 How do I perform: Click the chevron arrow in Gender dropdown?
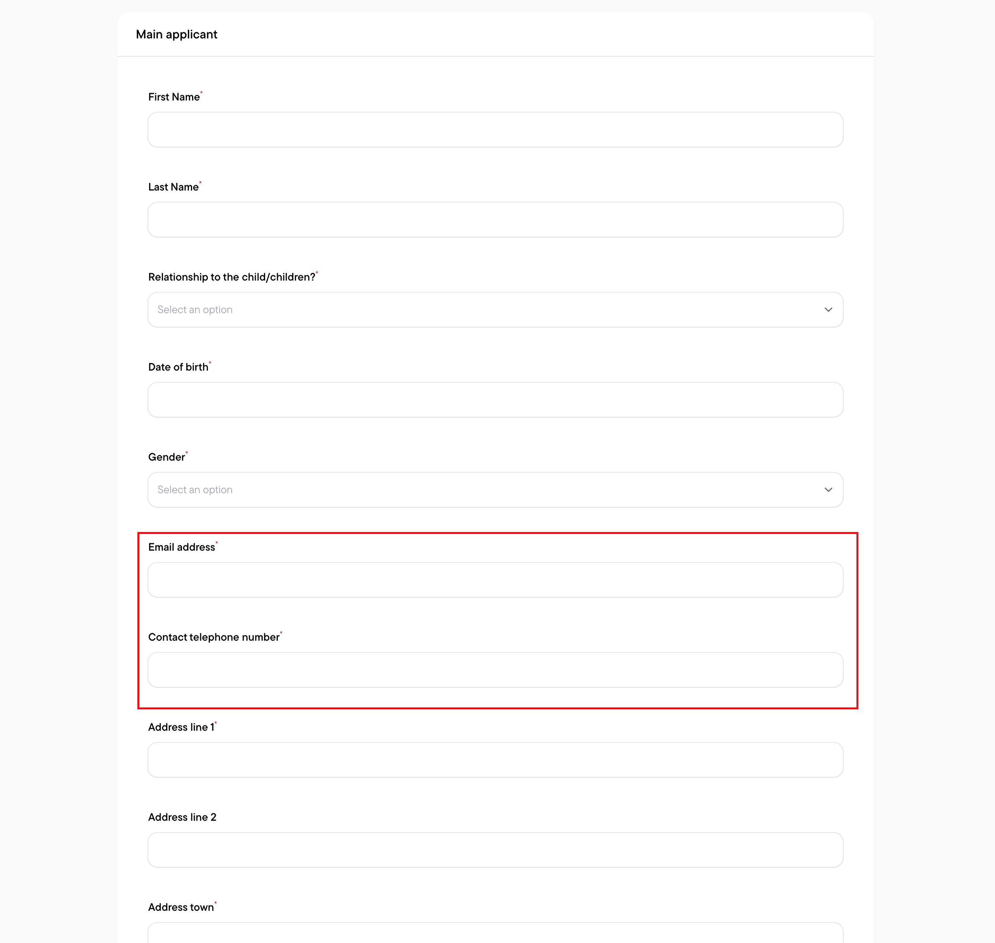point(828,490)
